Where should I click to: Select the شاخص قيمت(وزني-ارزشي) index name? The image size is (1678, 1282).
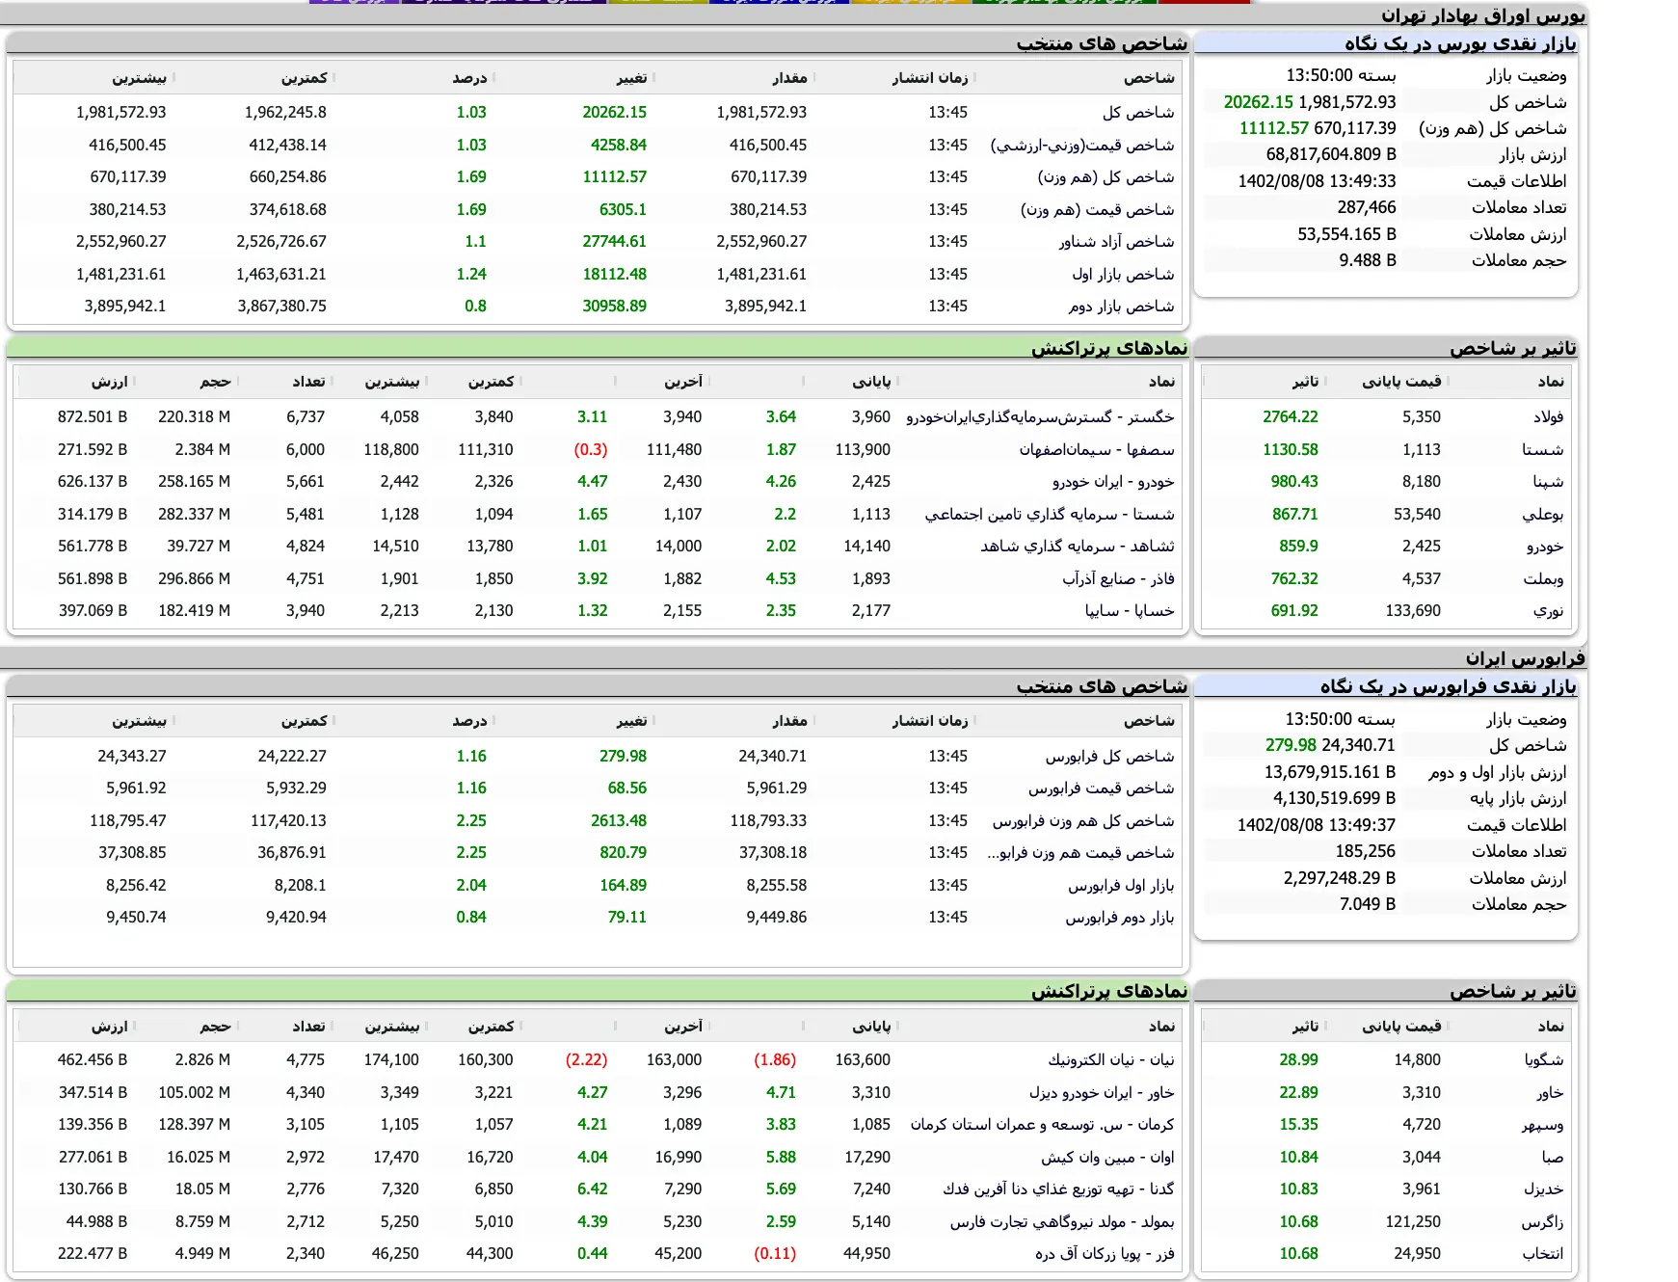[1082, 146]
